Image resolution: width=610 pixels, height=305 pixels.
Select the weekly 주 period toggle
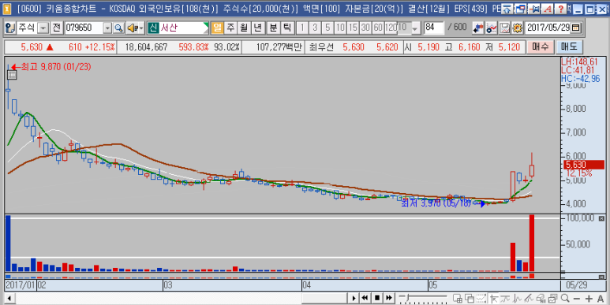(x=230, y=28)
